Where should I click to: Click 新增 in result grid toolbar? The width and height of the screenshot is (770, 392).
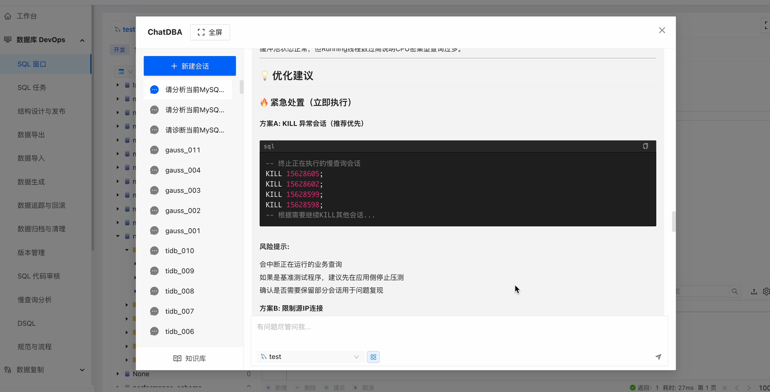click(277, 388)
